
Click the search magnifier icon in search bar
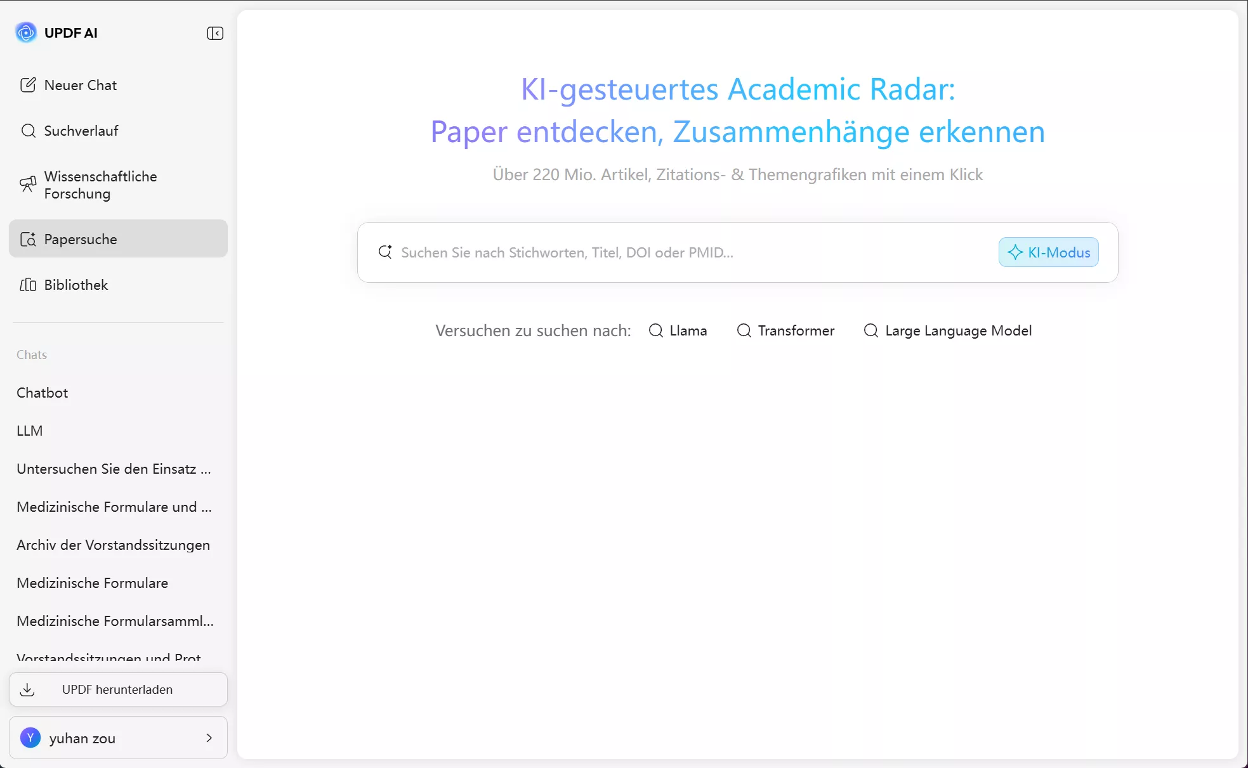tap(386, 252)
